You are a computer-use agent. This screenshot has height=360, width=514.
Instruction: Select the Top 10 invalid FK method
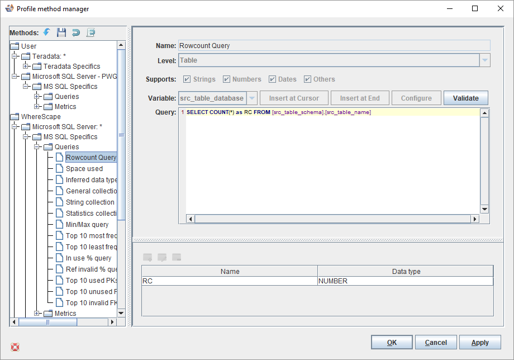click(x=91, y=302)
